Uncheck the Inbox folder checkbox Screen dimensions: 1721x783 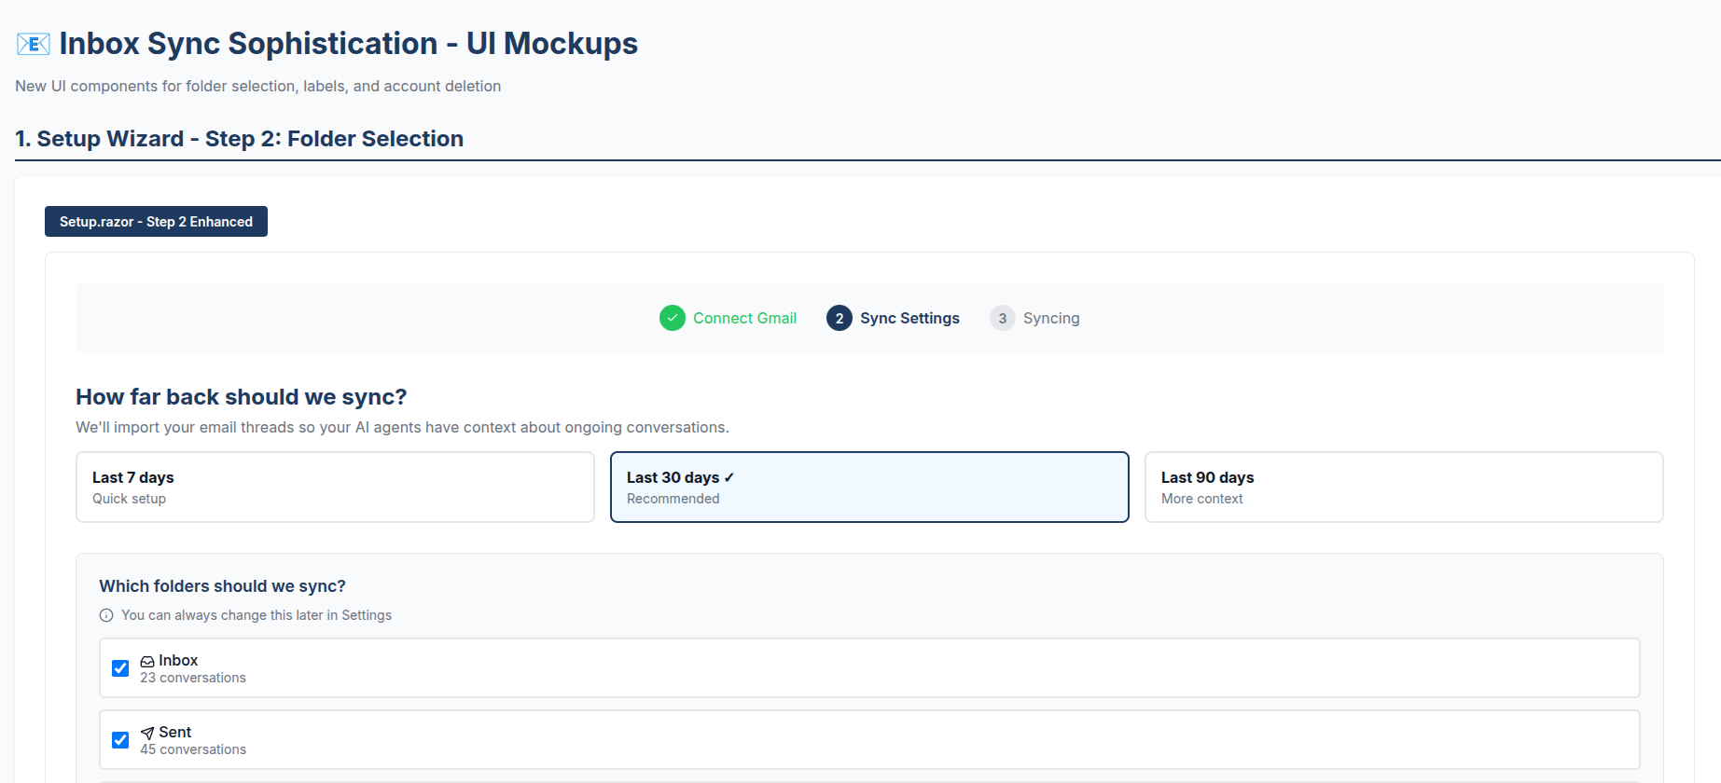[120, 667]
